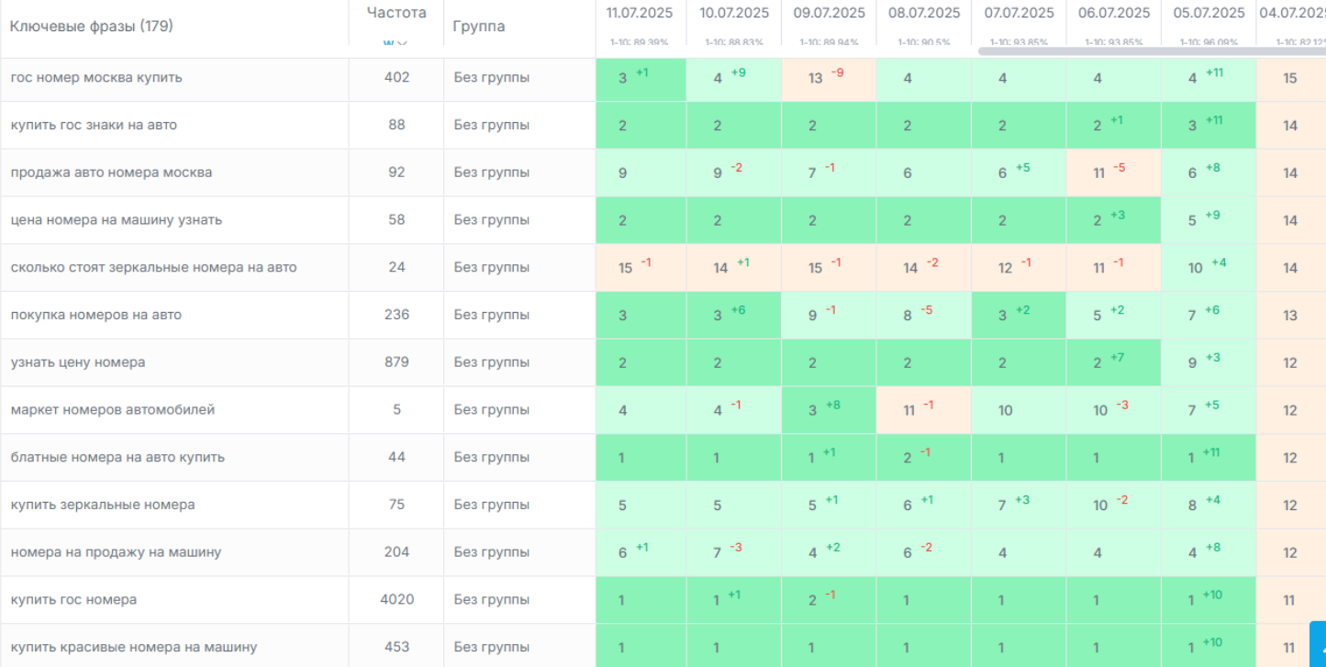The image size is (1326, 667).
Task: Click the Группа column header
Action: point(479,27)
